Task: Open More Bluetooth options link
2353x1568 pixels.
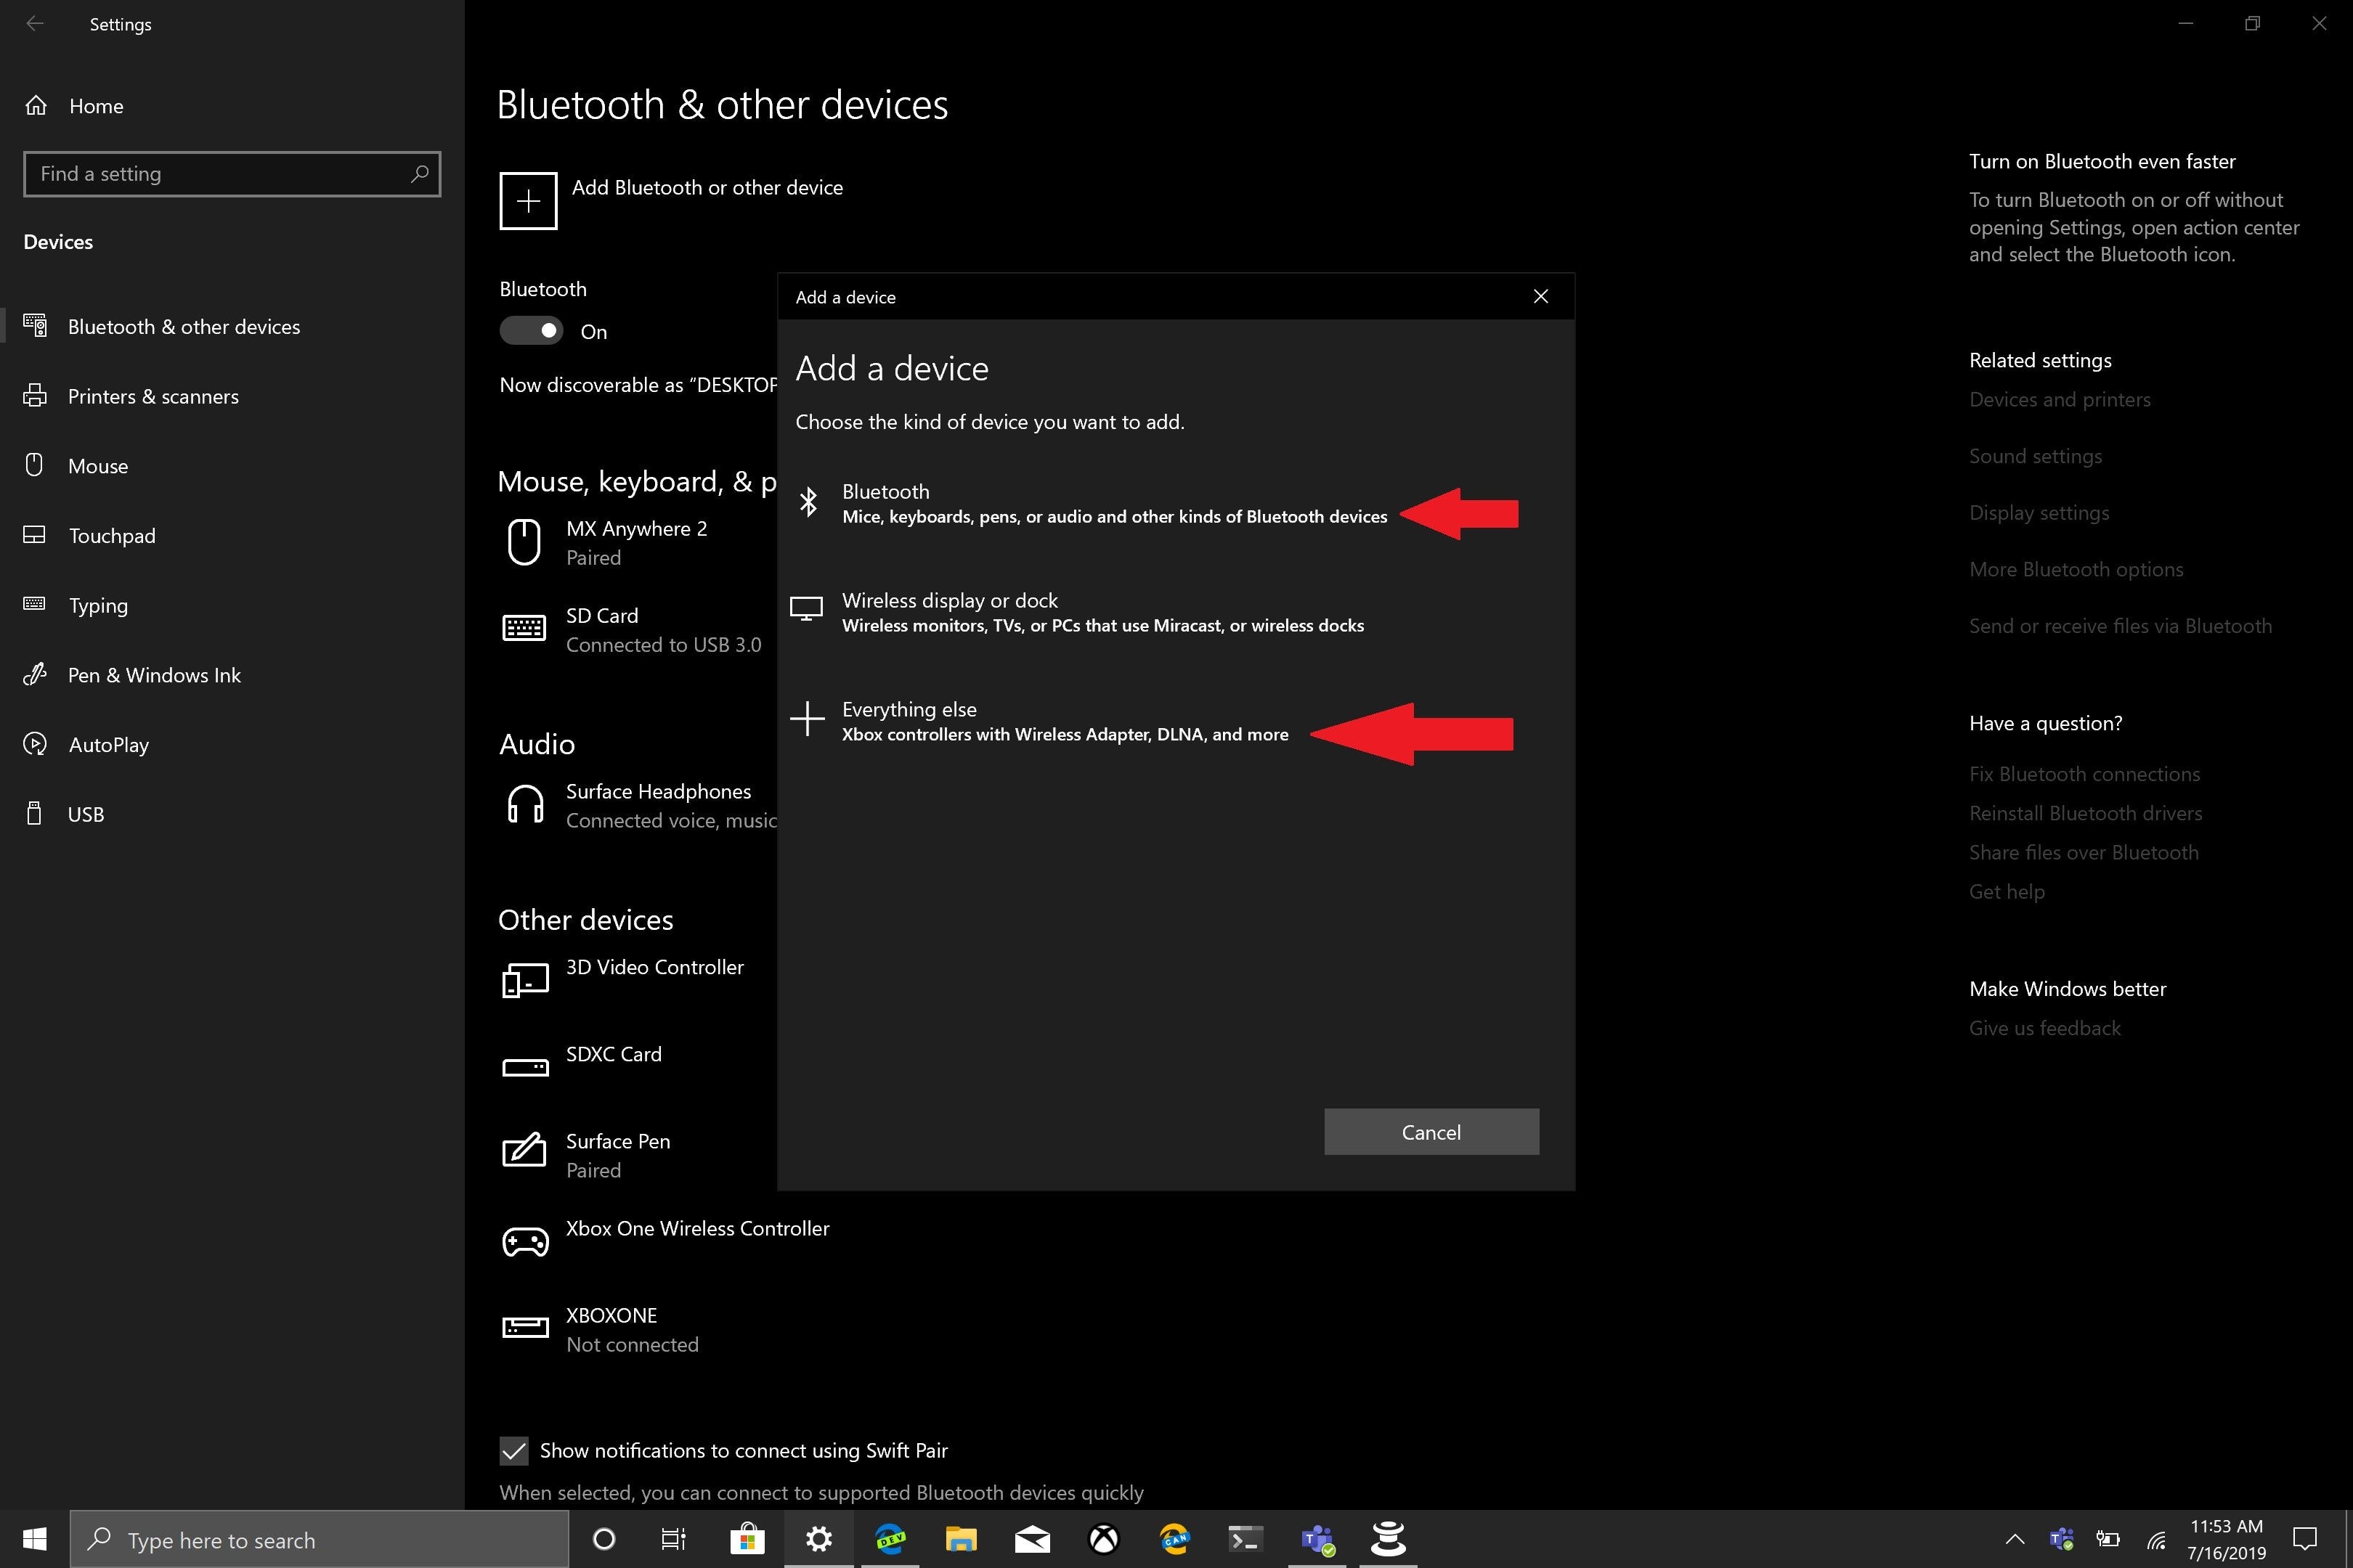Action: (2076, 570)
